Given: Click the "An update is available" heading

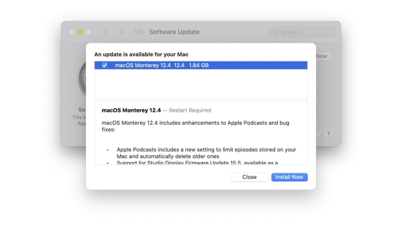Looking at the screenshot, I should (x=141, y=55).
